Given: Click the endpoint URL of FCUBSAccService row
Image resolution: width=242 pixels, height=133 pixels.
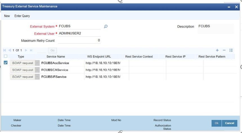Looking at the screenshot, I should (106, 63).
